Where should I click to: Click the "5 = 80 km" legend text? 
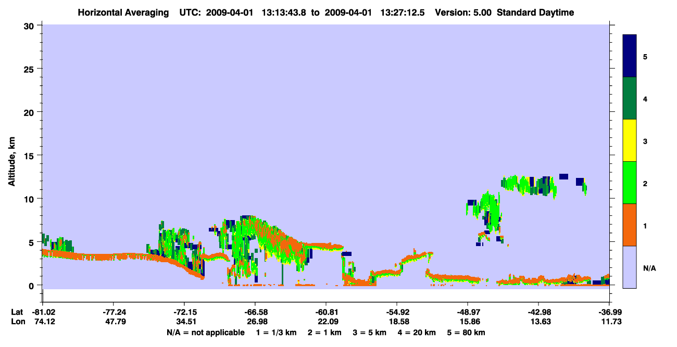point(466,332)
